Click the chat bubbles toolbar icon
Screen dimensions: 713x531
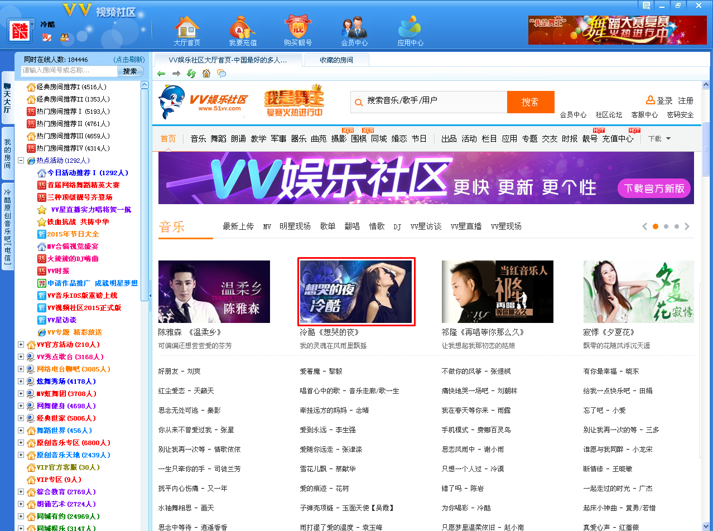click(x=221, y=74)
